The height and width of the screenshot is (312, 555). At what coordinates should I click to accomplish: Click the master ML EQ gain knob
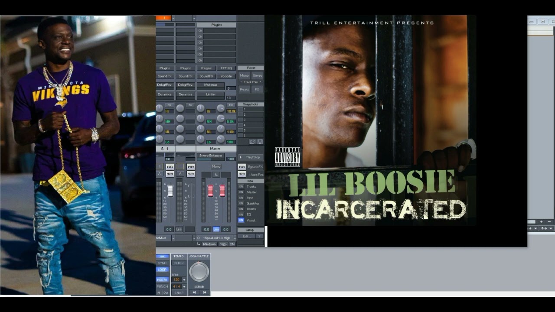point(201,128)
